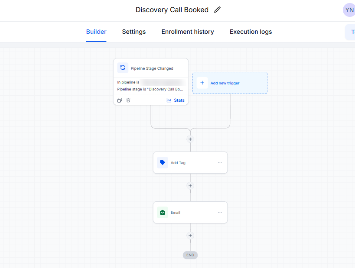This screenshot has width=355, height=268.
Task: Delete the trigger with trash icon
Action: [x=128, y=100]
